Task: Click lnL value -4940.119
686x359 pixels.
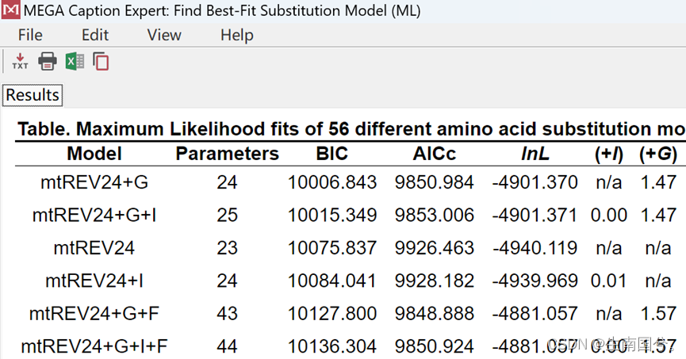Action: [535, 248]
